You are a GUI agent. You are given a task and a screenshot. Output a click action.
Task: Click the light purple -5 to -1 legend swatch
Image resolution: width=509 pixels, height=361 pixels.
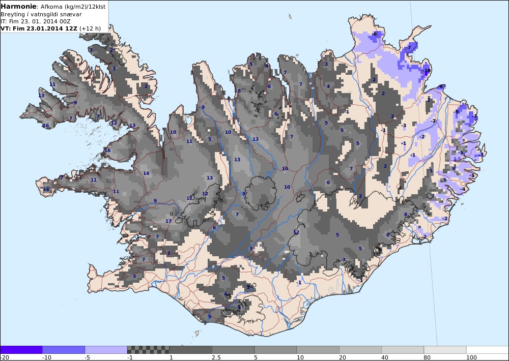click(106, 350)
